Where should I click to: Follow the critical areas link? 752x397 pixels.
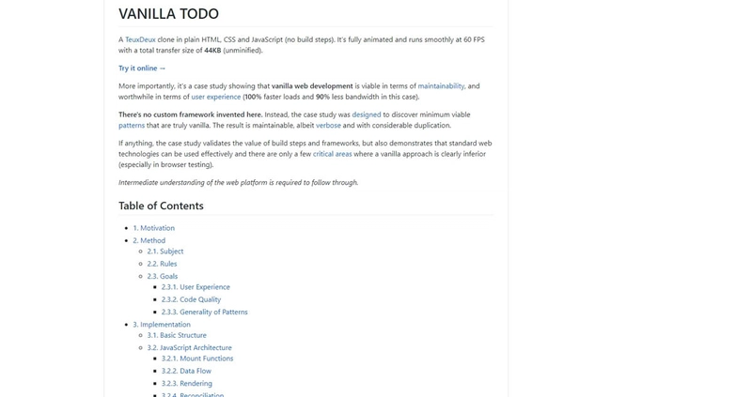pyautogui.click(x=333, y=154)
